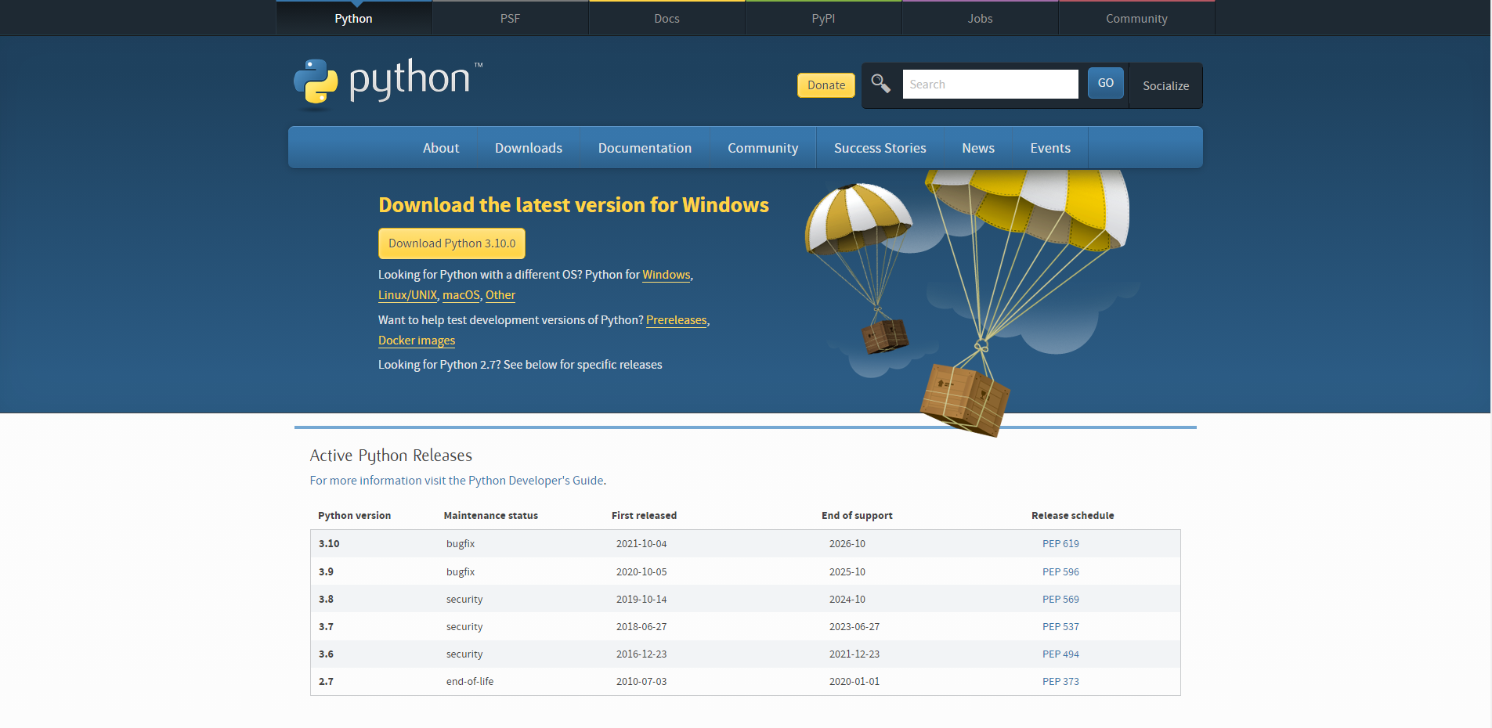Open the Documentation navigation menu

pos(645,147)
